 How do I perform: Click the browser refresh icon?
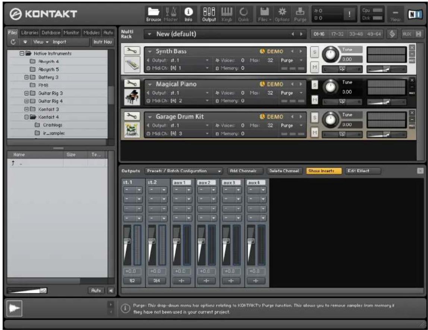[13, 42]
